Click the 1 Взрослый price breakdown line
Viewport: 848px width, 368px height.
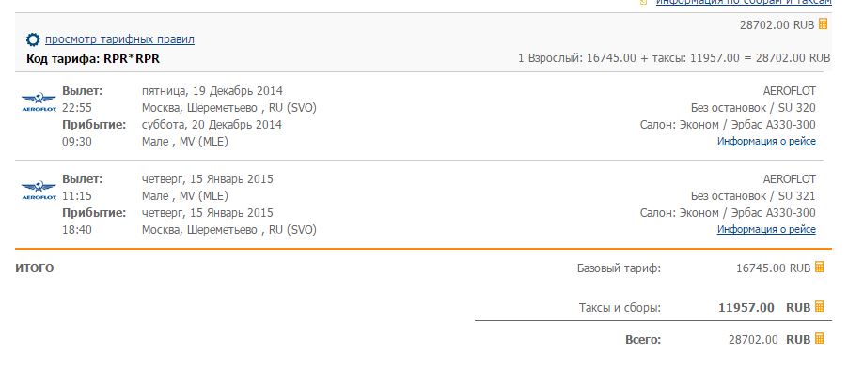(674, 58)
